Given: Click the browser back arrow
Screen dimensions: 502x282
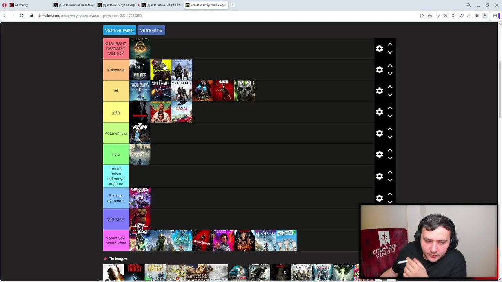Looking at the screenshot, I should (x=4, y=16).
